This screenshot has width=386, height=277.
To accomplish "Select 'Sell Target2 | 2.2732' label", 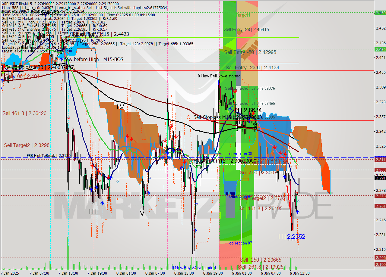I will point(263,198).
